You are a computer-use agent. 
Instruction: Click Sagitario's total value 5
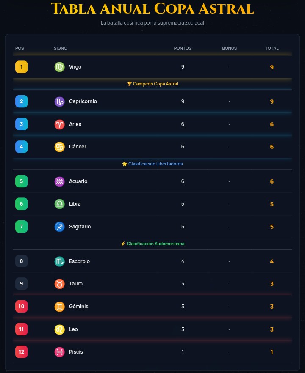272,227
